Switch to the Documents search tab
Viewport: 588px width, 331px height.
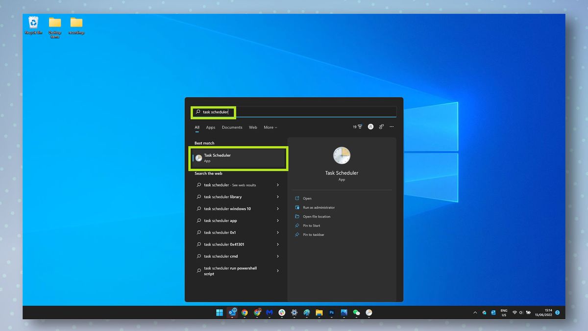point(232,127)
